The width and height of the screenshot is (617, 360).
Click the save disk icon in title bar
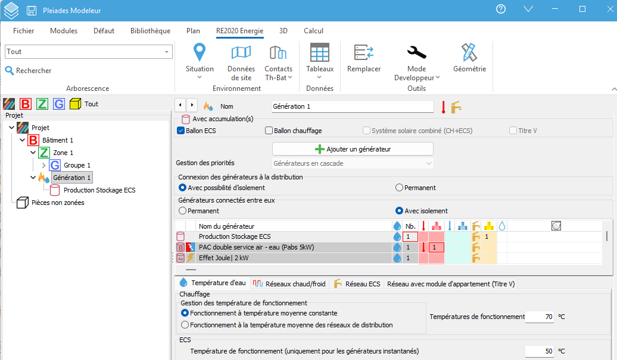click(31, 11)
